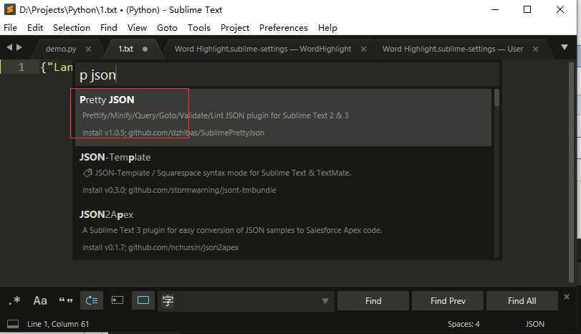Select the JSON2Apex package entry

(x=284, y=232)
